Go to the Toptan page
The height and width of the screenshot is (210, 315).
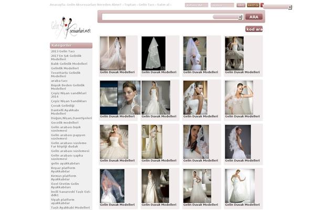pyautogui.click(x=130, y=5)
